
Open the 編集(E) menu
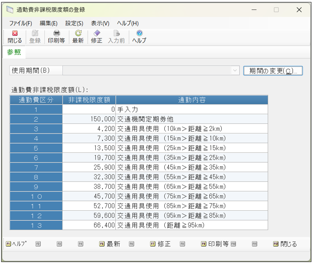pyautogui.click(x=49, y=24)
